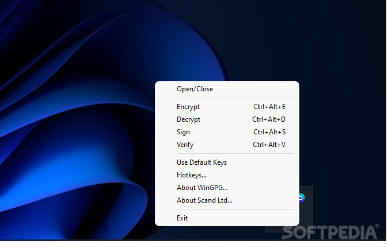Open About WinGPG... dialog
The image size is (388, 248).
tap(227, 188)
